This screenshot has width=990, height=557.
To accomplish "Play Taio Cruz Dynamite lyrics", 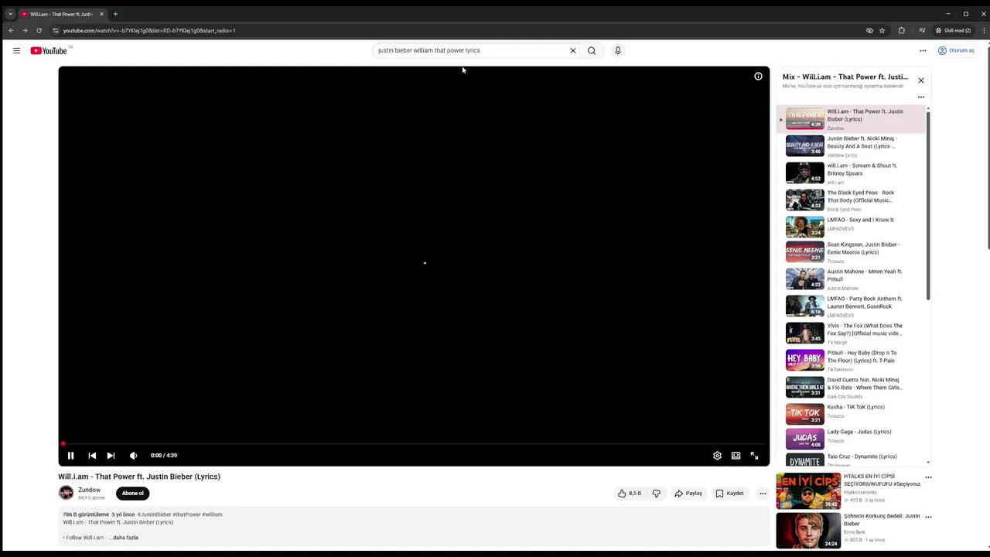I will coord(851,460).
